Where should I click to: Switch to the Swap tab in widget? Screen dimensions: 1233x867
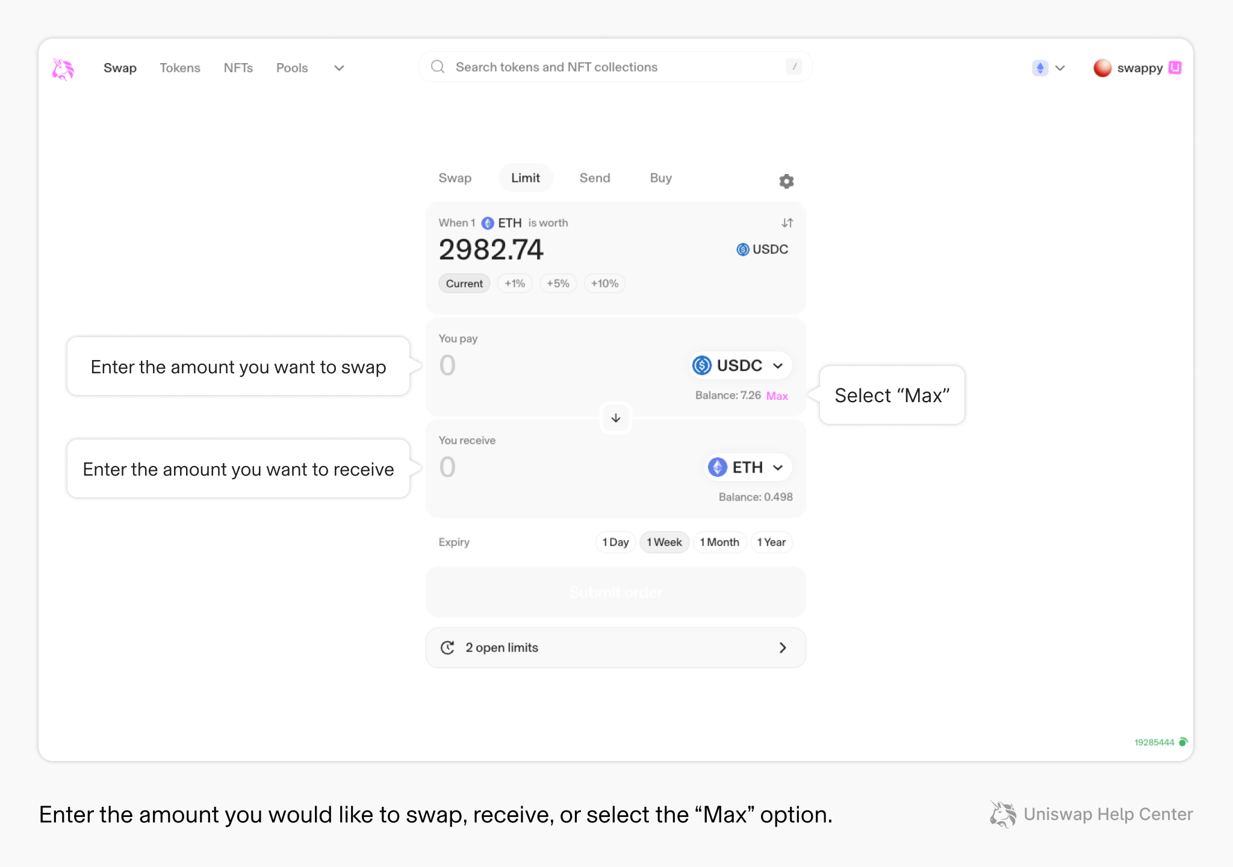click(x=455, y=178)
